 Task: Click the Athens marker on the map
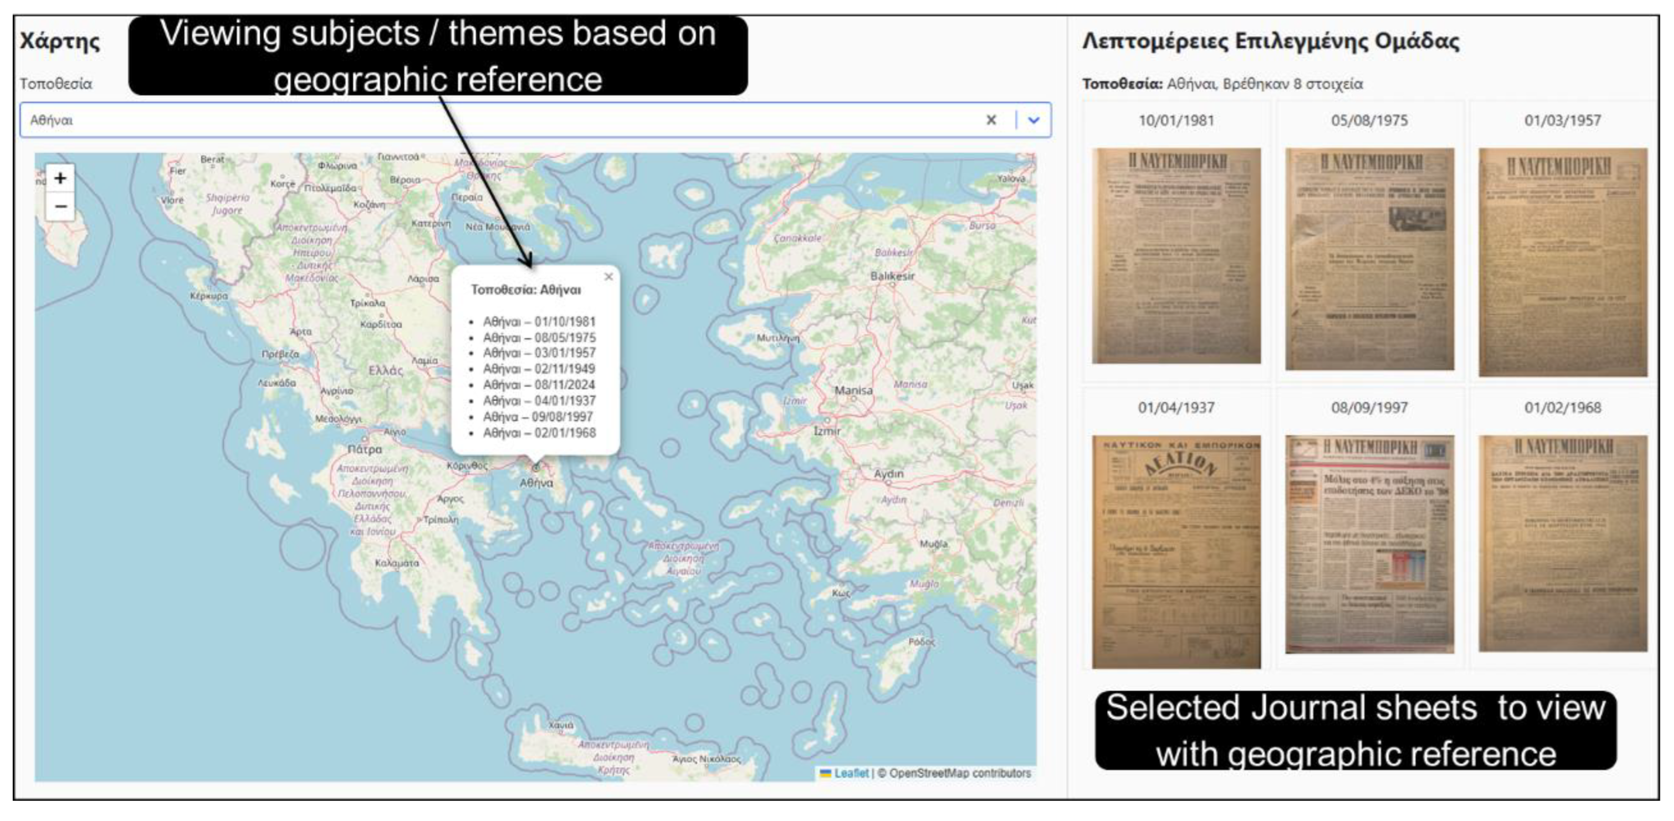click(535, 467)
